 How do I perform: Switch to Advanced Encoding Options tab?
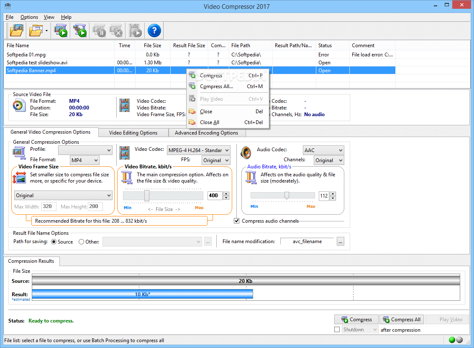[x=207, y=133]
